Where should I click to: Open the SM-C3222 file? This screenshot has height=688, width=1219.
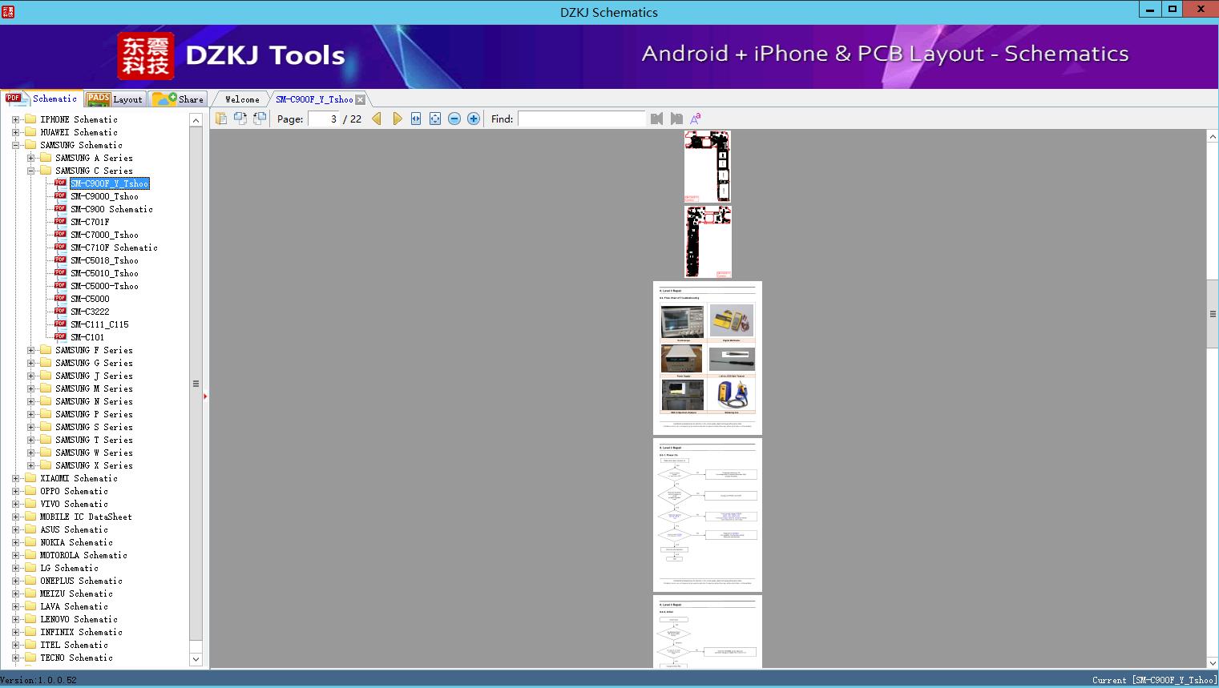point(90,312)
